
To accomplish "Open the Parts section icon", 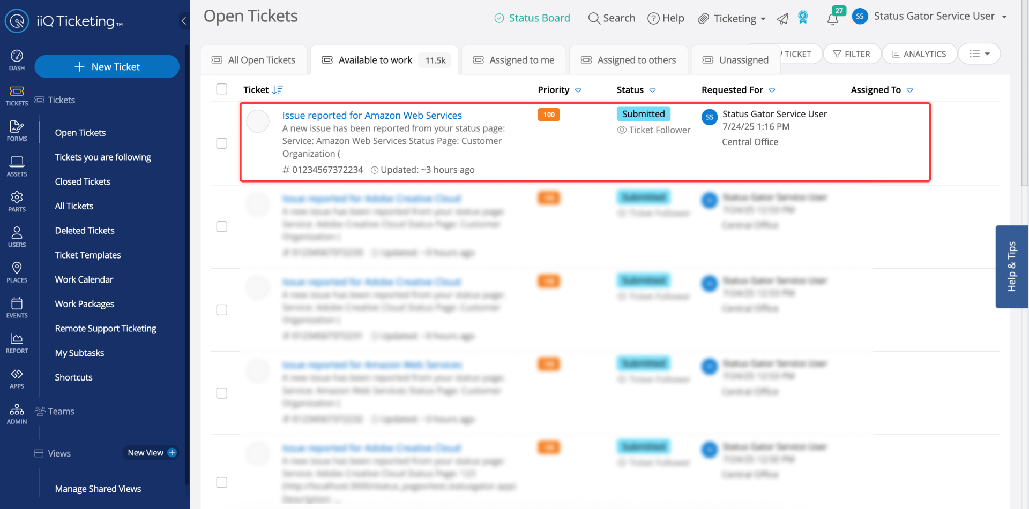I will tap(17, 201).
